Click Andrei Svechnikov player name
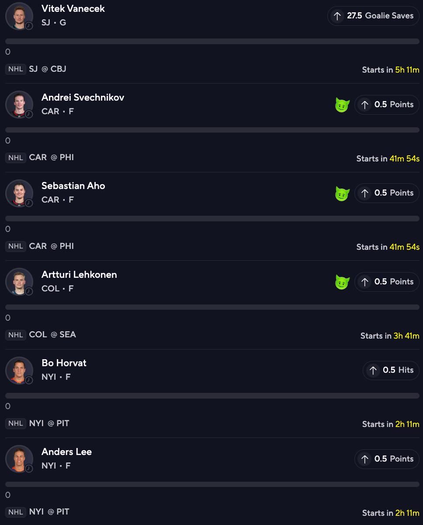 coord(83,98)
